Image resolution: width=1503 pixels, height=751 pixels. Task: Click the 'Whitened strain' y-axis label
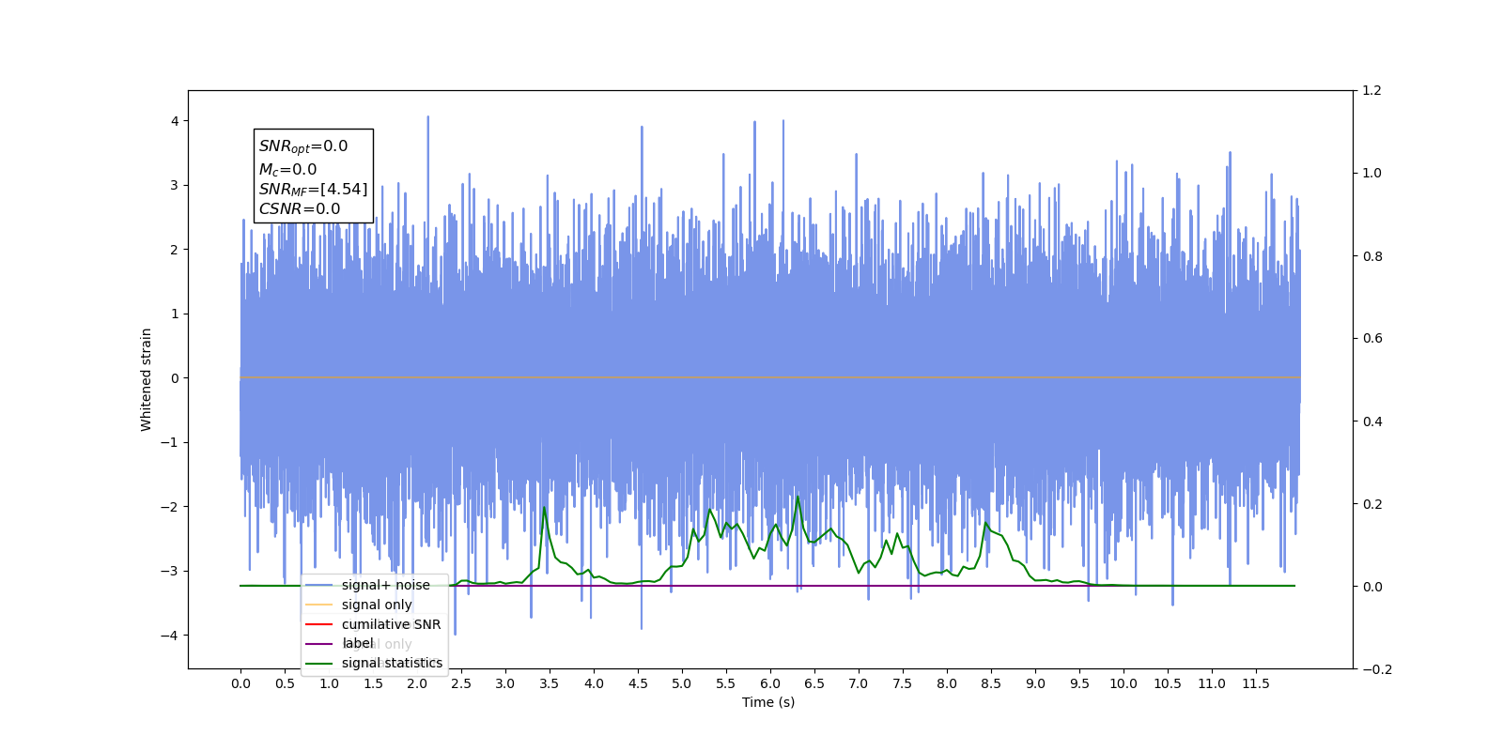click(x=146, y=379)
